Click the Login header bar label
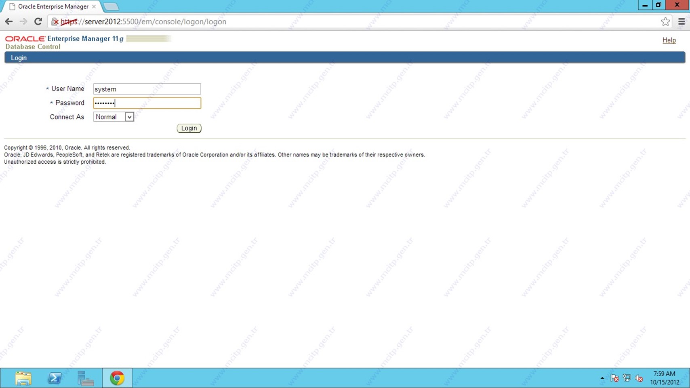Viewport: 690px width, 388px height. point(19,58)
